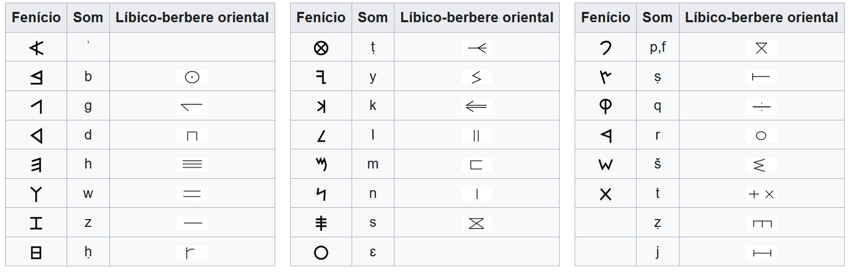Click the Libyco-Berber glyph for sound "g"
The height and width of the screenshot is (277, 855).
pyautogui.click(x=192, y=106)
